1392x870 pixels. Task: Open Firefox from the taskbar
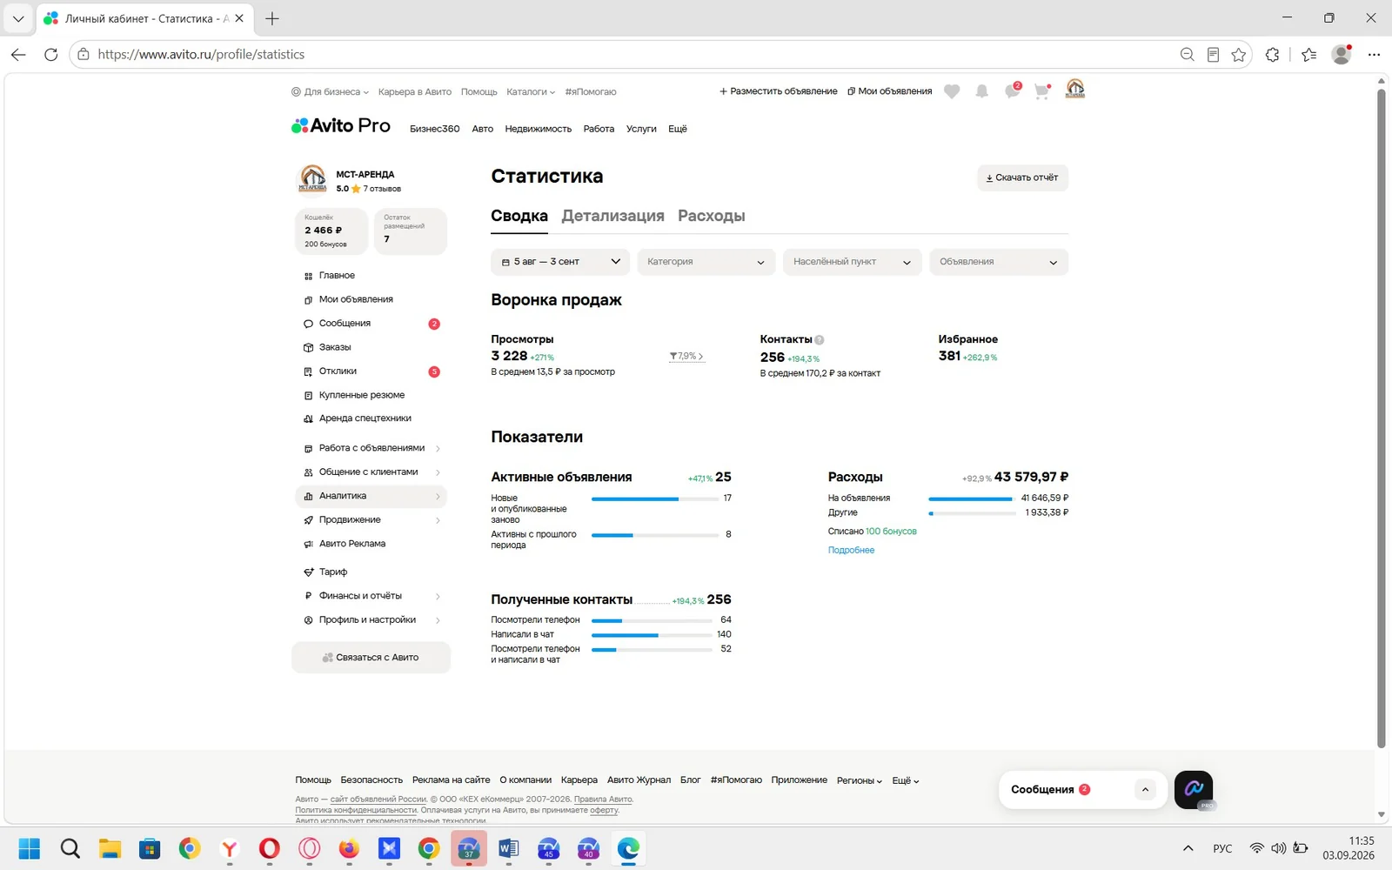[x=349, y=848]
